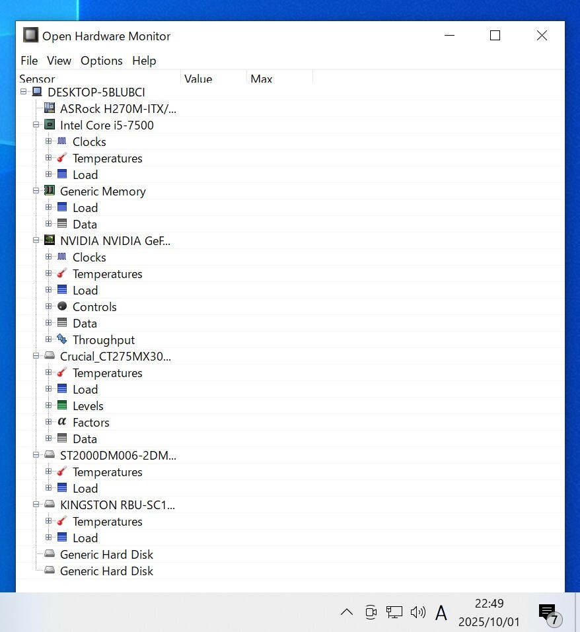Screen dimensions: 580x632
Task: Click the Crucial Levels green bars icon
Action: tap(62, 405)
